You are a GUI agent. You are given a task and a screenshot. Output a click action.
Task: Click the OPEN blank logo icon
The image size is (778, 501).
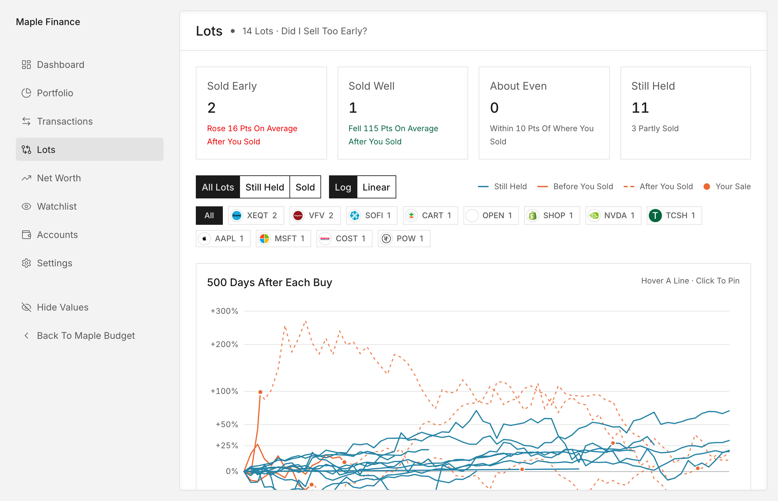pos(472,216)
